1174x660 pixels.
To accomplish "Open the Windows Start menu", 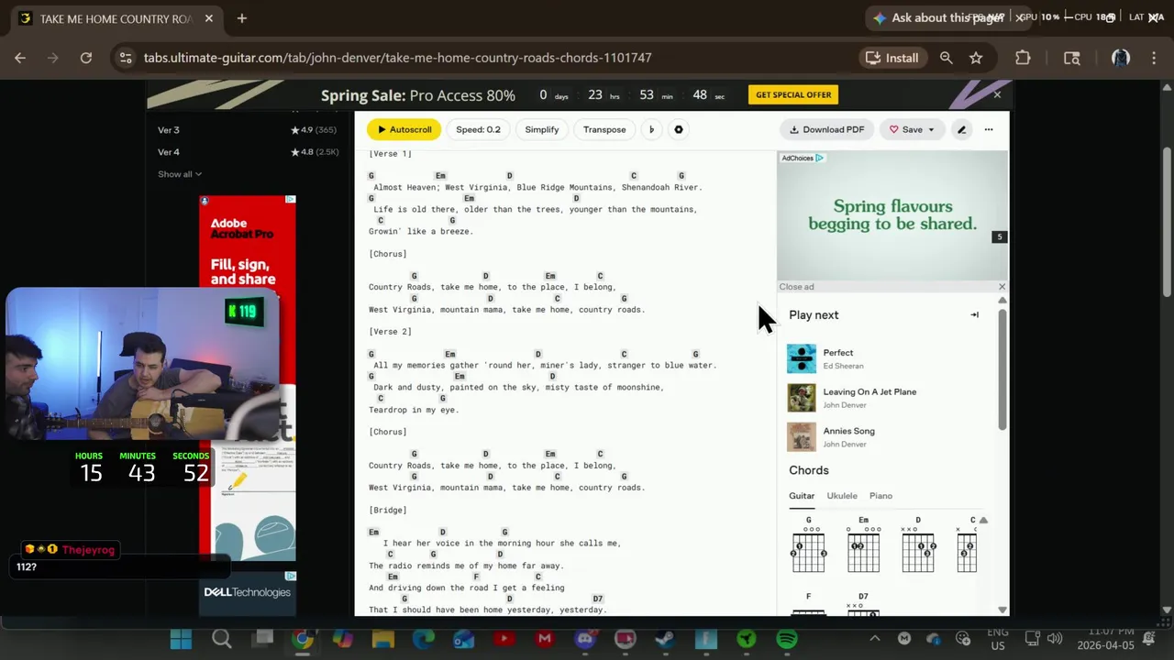I will coord(181,639).
